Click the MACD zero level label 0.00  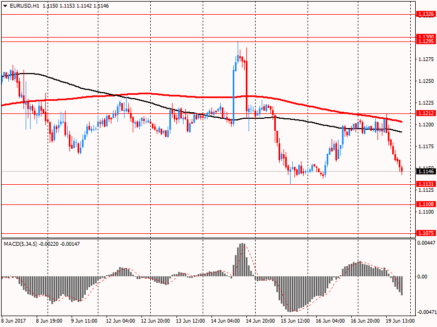pyautogui.click(x=422, y=277)
